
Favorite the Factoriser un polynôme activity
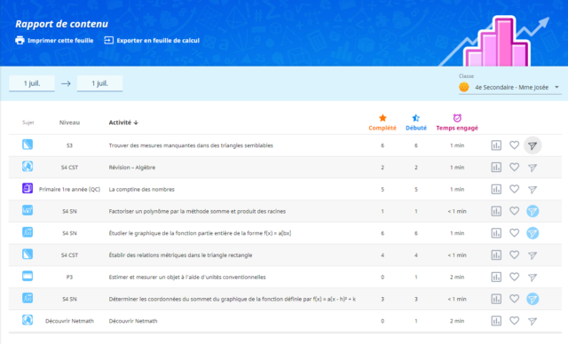(514, 211)
